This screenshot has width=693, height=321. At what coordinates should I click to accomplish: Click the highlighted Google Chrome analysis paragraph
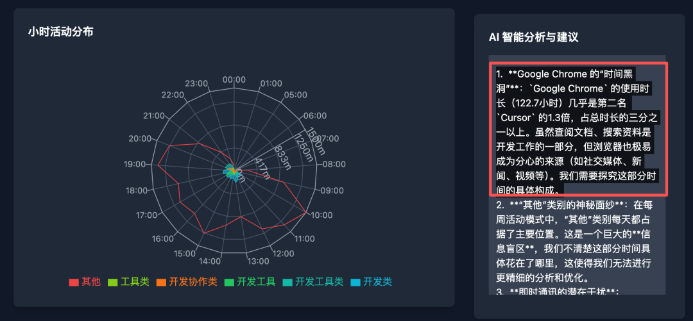(579, 129)
